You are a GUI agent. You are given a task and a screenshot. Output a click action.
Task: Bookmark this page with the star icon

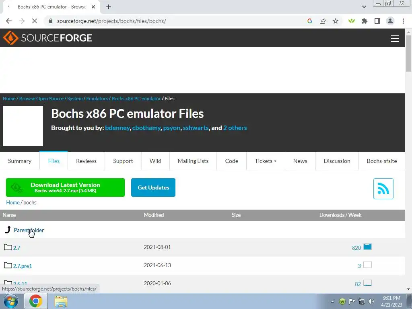336,21
